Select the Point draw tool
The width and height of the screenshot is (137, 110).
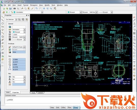click(3, 46)
